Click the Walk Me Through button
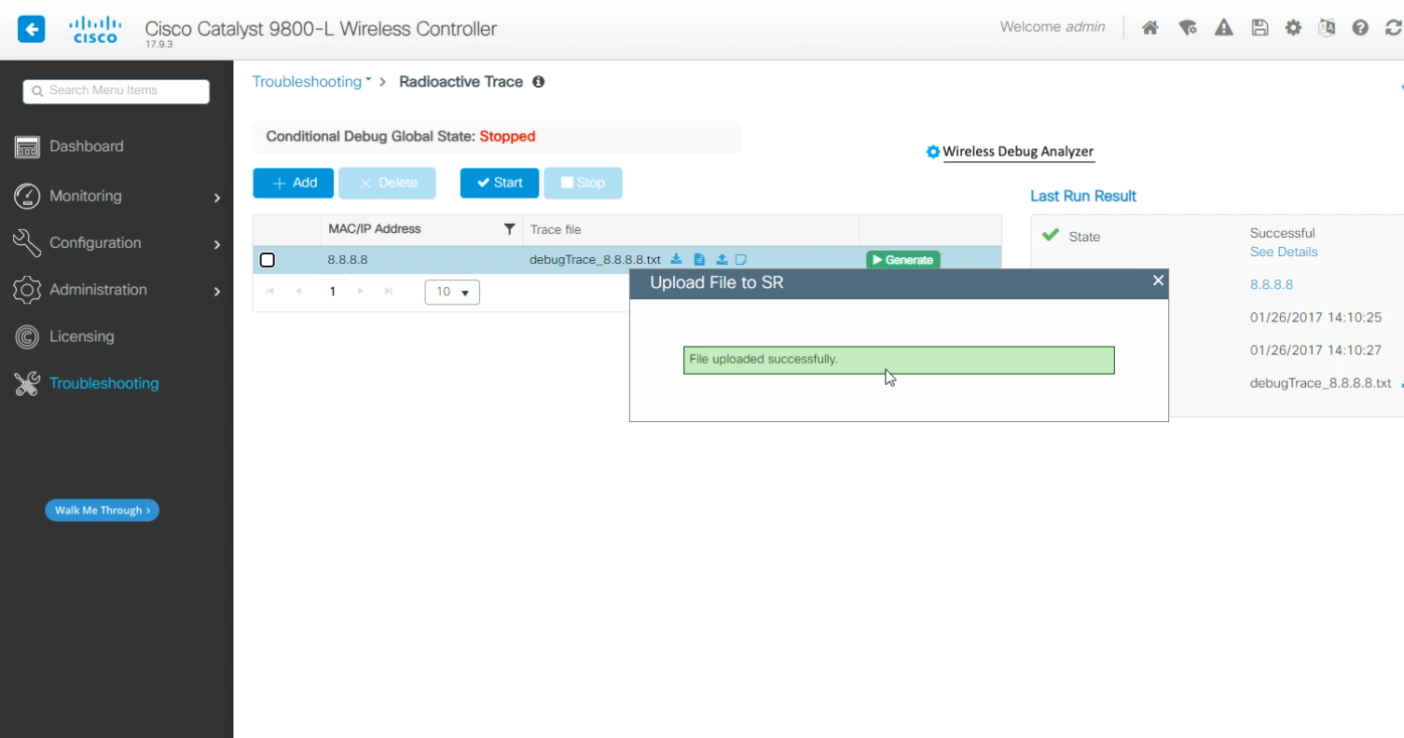This screenshot has height=738, width=1404. [x=102, y=511]
